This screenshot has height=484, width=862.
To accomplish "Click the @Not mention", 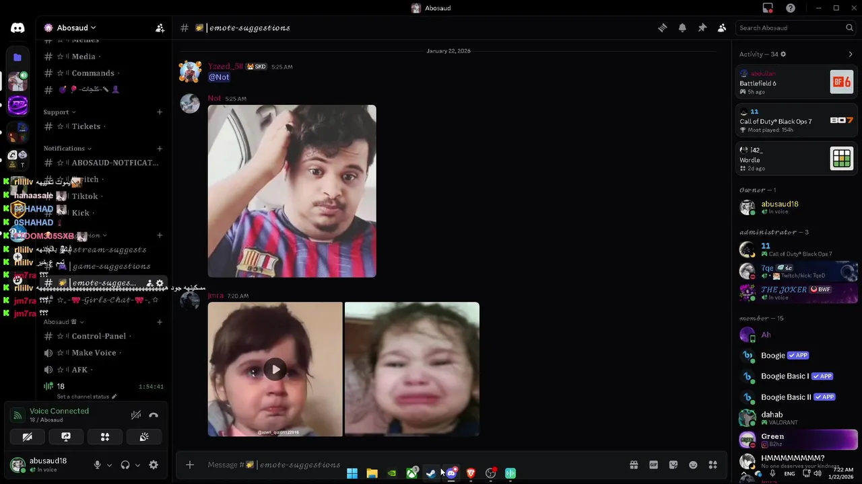I will [219, 77].
